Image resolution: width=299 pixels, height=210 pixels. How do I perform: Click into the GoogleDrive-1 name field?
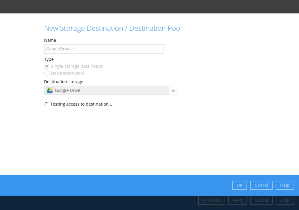click(104, 49)
